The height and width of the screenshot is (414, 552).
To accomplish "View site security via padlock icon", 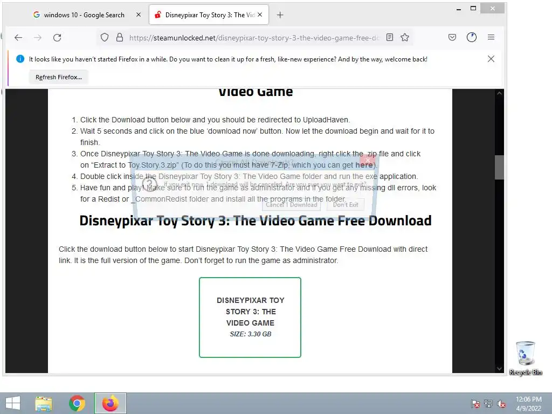I will click(120, 37).
